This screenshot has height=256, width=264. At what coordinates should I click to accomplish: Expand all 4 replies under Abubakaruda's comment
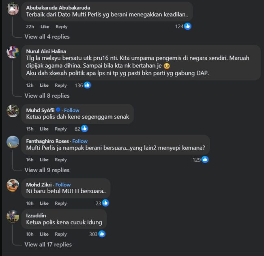click(47, 36)
